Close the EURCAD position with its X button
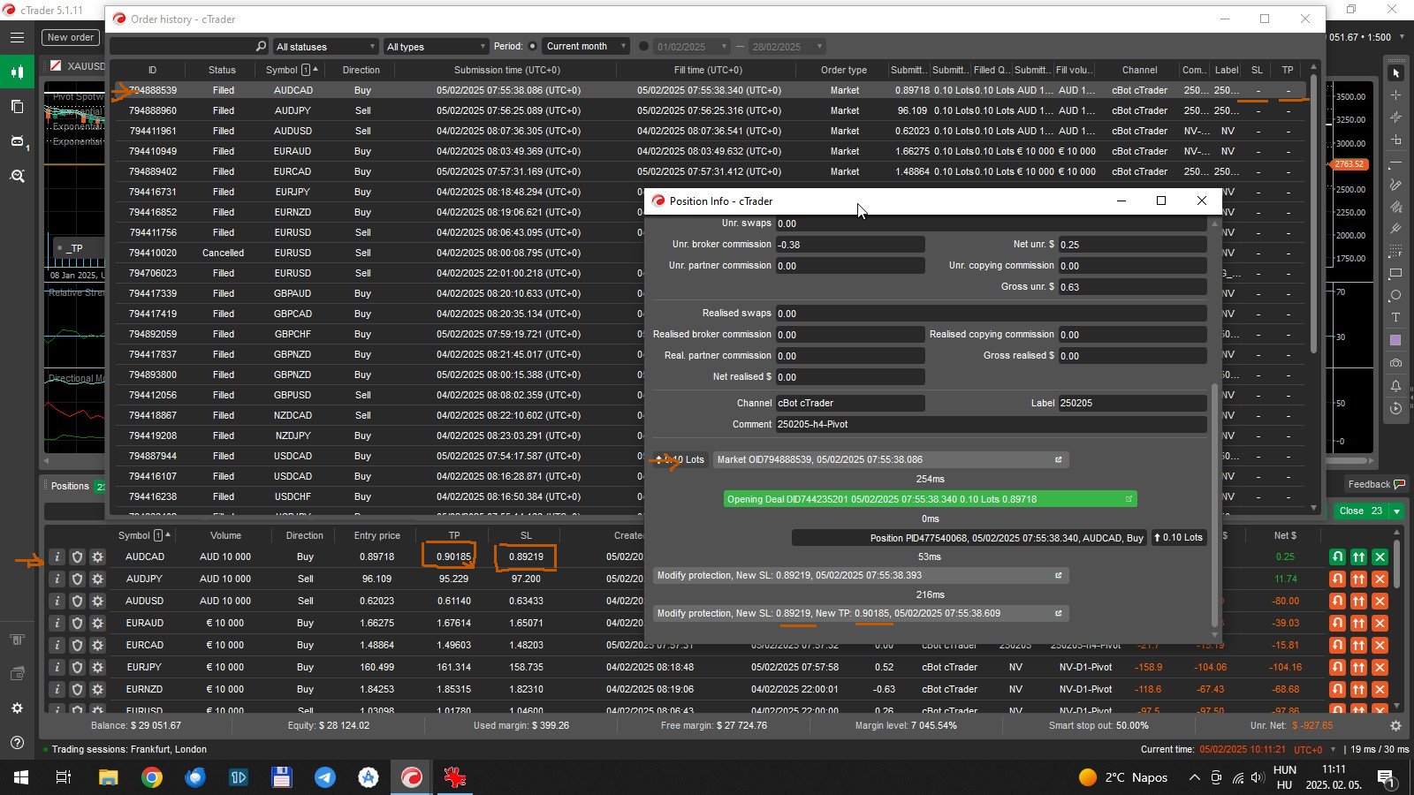 (1380, 645)
